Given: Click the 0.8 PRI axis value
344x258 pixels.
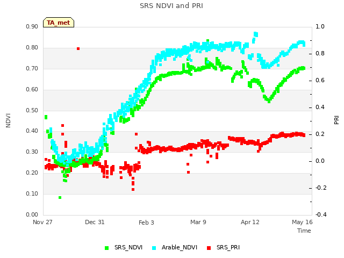Looking at the screenshot, I should point(320,53).
